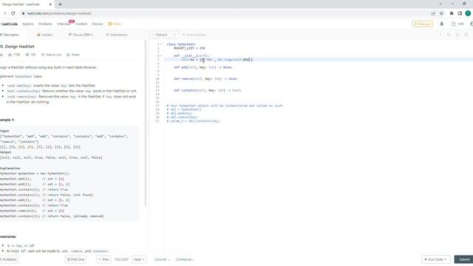
Task: Click the BUCKET_LIST code line
Action: coord(189,48)
